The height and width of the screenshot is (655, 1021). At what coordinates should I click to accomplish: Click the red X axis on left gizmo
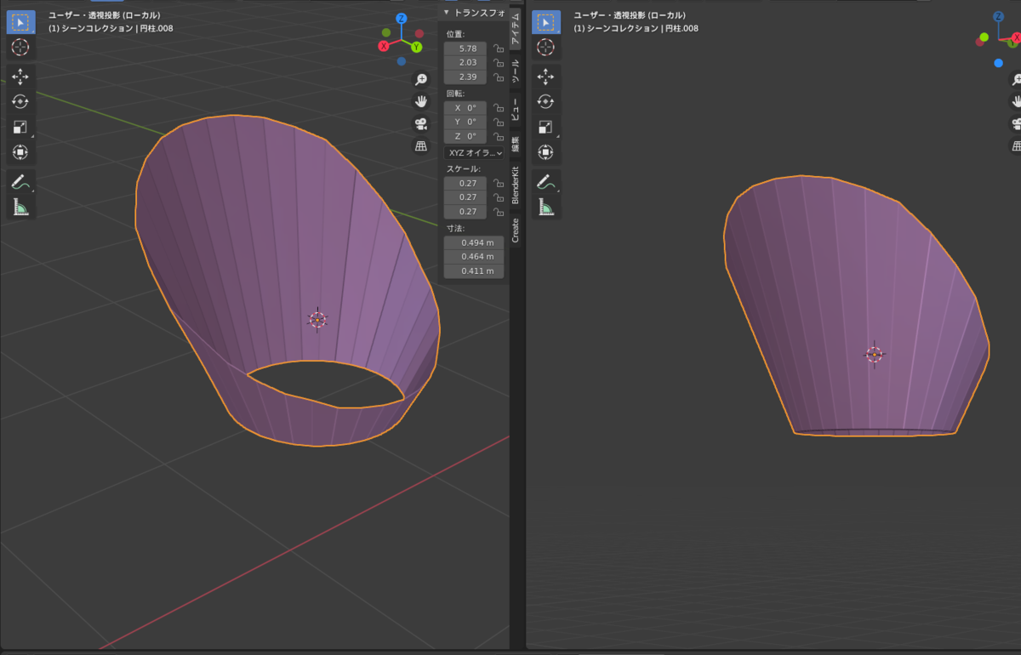[385, 46]
